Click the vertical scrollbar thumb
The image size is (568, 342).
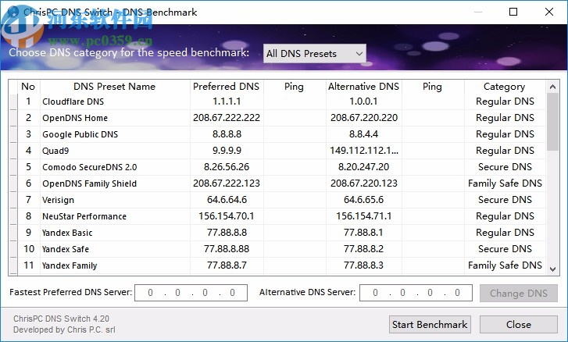552,122
